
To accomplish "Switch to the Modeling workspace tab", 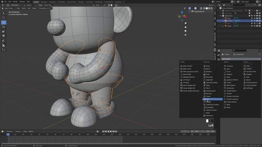I will pyautogui.click(x=44, y=2).
